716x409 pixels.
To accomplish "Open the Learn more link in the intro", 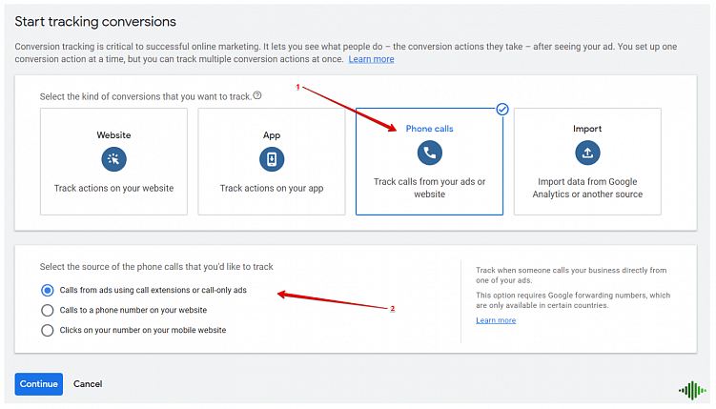I will pos(371,59).
